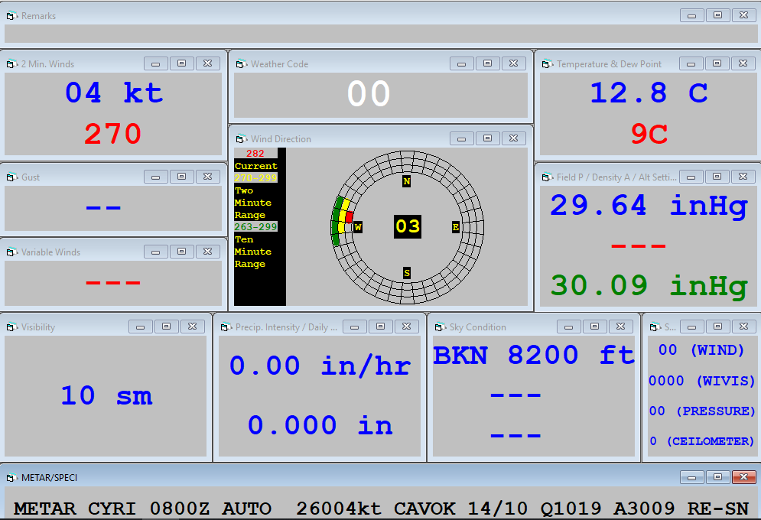This screenshot has width=761, height=520.
Task: Click 26004kt in the METAR line
Action: point(339,509)
